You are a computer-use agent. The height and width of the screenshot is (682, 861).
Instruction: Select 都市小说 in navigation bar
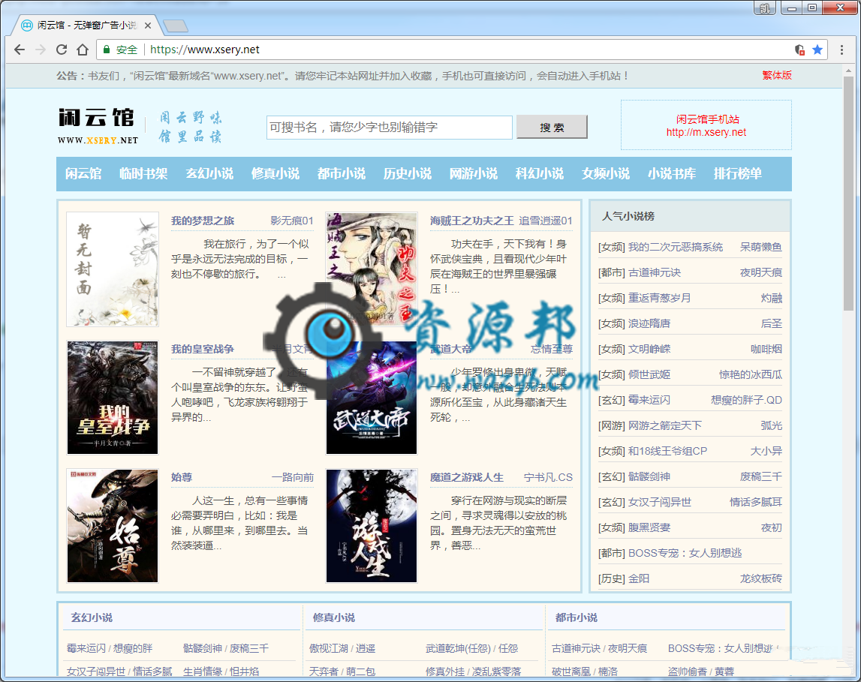pos(341,174)
